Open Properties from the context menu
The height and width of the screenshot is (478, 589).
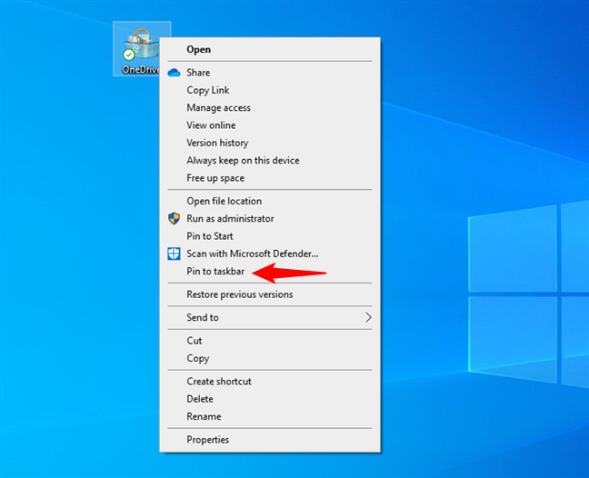tap(270, 439)
